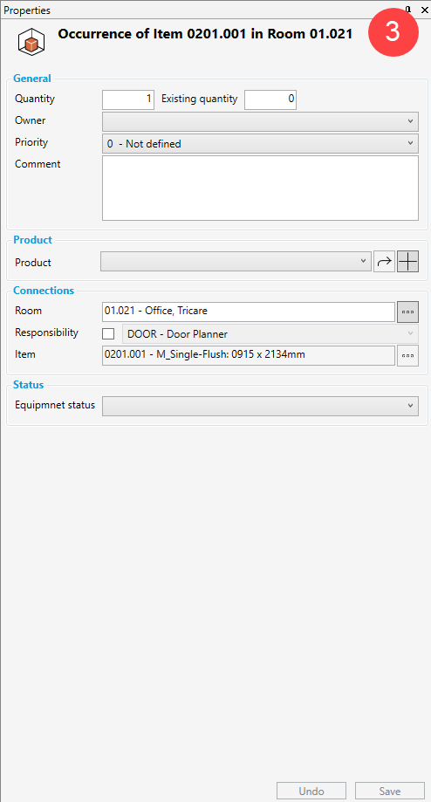Viewport: 431px width, 802px height.
Task: Open the Item browse ellipsis button
Action: click(x=408, y=355)
